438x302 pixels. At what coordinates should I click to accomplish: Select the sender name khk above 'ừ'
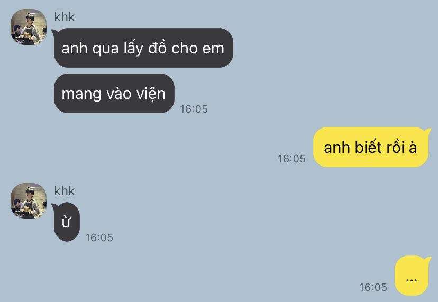(x=65, y=191)
